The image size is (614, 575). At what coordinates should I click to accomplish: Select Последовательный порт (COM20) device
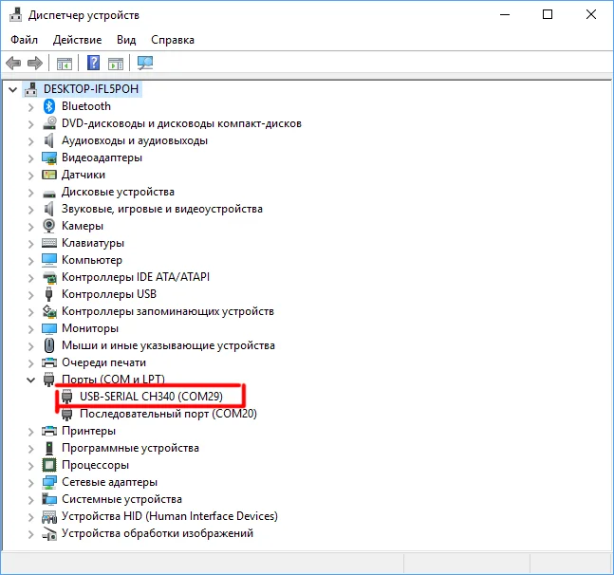tap(168, 414)
